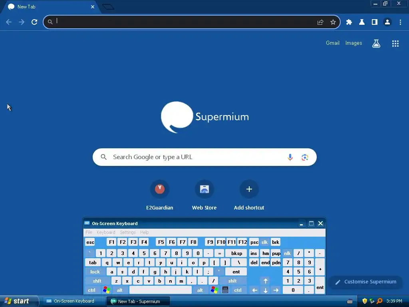Open the three-dot browser menu
Image resolution: width=409 pixels, height=307 pixels.
(x=400, y=22)
